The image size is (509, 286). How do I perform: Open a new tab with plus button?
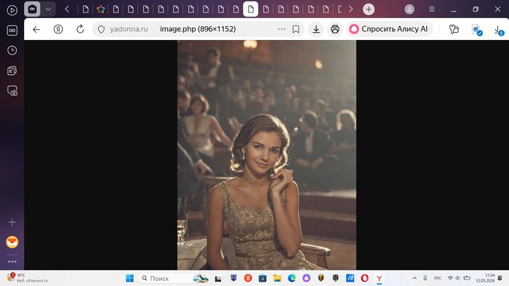point(369,9)
